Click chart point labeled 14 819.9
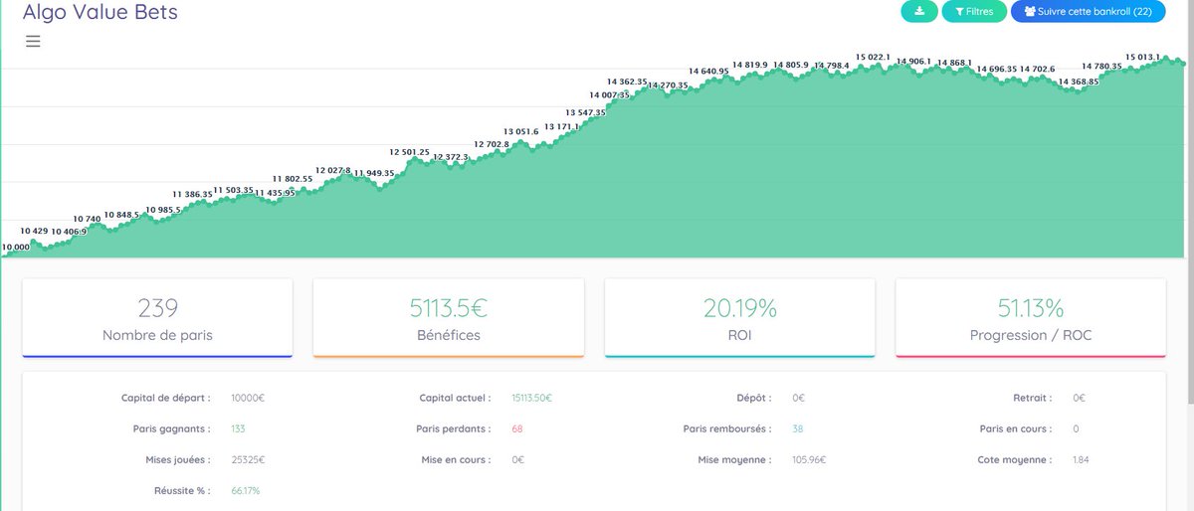 point(750,65)
